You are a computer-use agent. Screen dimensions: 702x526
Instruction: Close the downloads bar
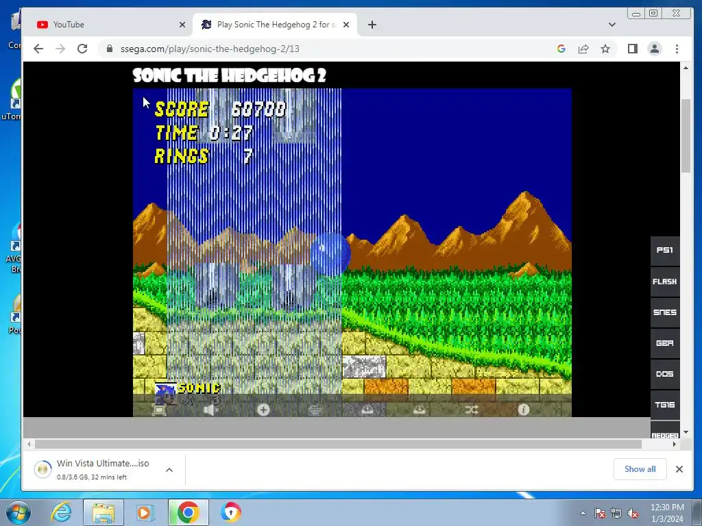click(679, 468)
